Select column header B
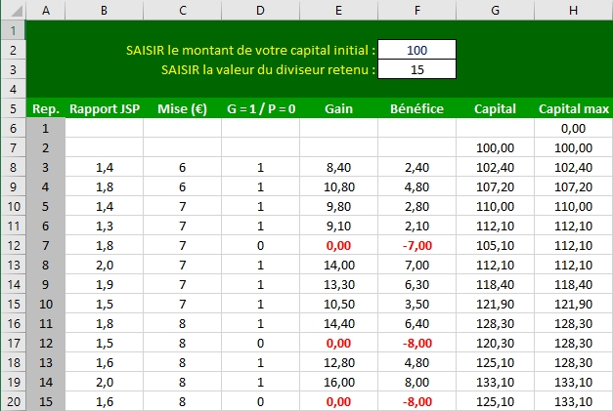Screen dimensions: 613x411 coord(105,10)
